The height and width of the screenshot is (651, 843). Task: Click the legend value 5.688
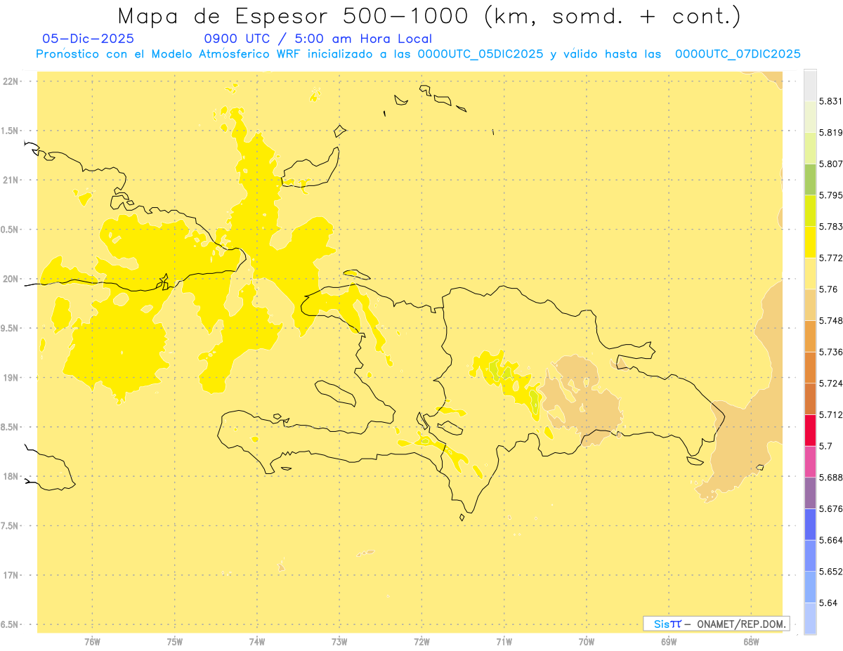click(830, 478)
